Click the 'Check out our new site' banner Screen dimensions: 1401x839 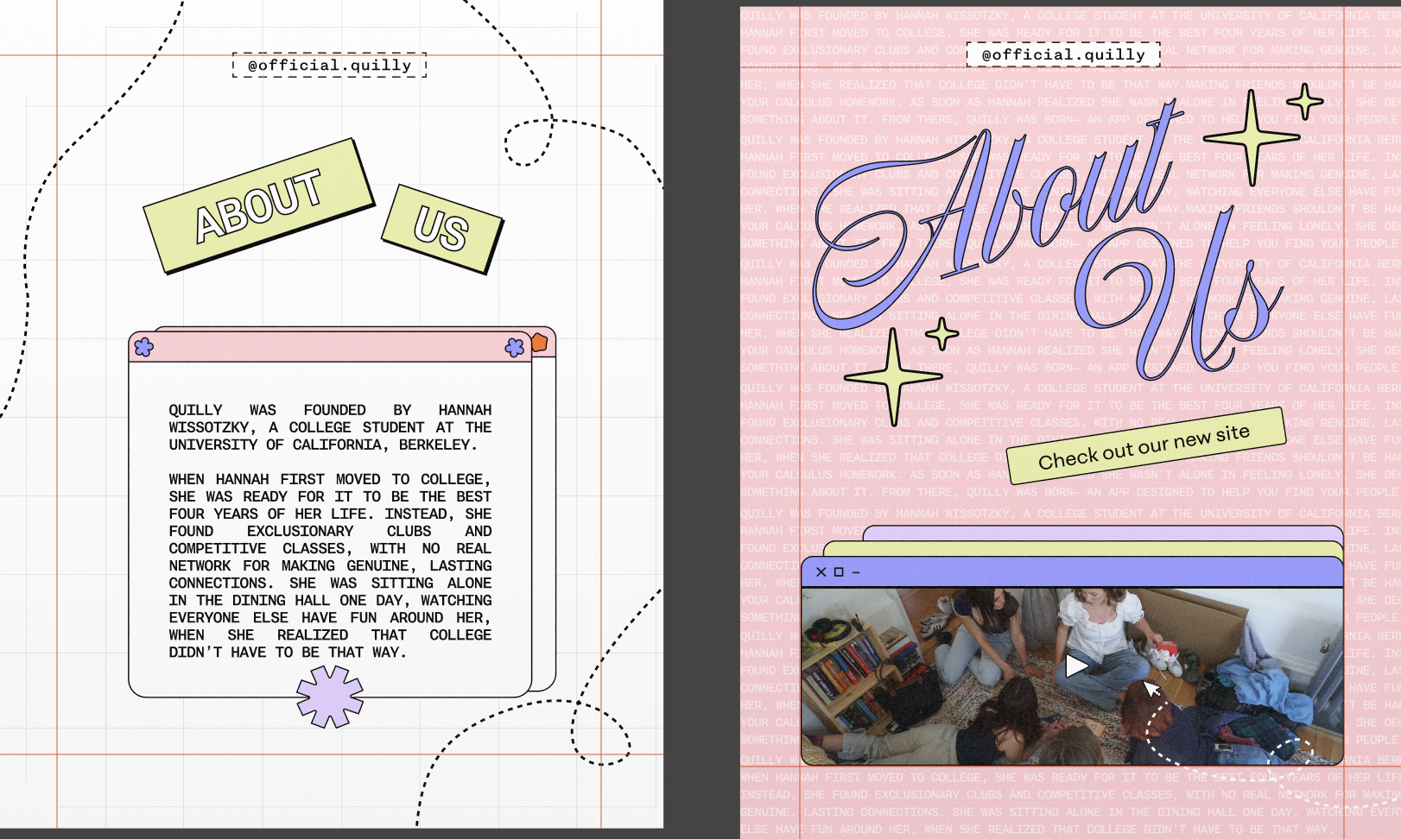(x=1144, y=445)
